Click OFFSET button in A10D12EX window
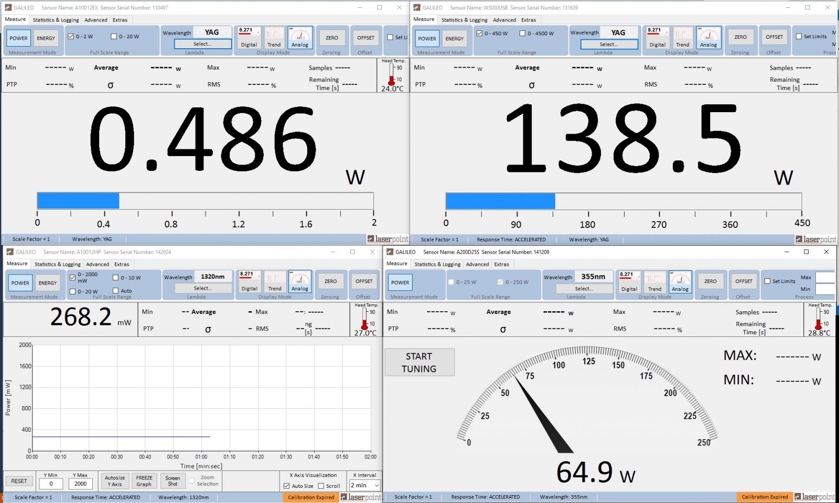 click(365, 38)
